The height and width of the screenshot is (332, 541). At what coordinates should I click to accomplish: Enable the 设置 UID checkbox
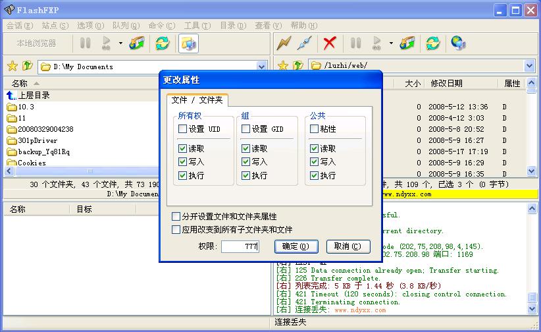point(182,129)
